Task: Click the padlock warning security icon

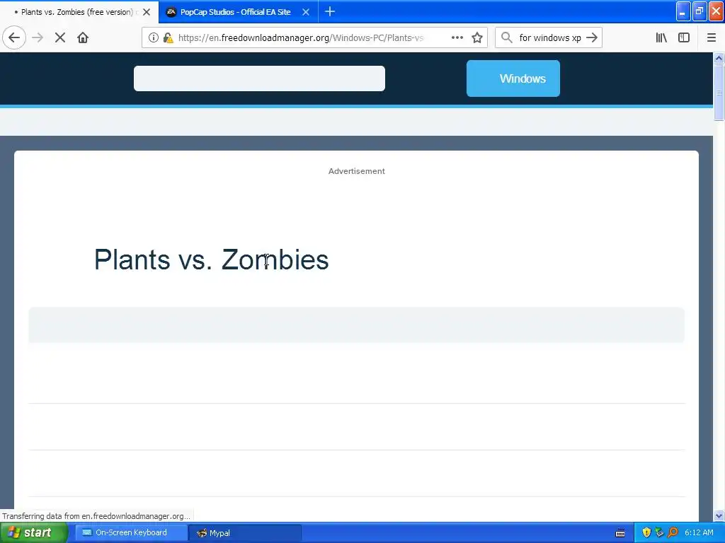Action: [x=169, y=37]
